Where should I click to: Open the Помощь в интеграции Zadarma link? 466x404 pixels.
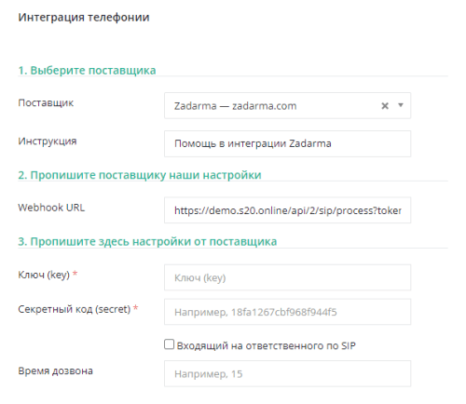tap(253, 143)
